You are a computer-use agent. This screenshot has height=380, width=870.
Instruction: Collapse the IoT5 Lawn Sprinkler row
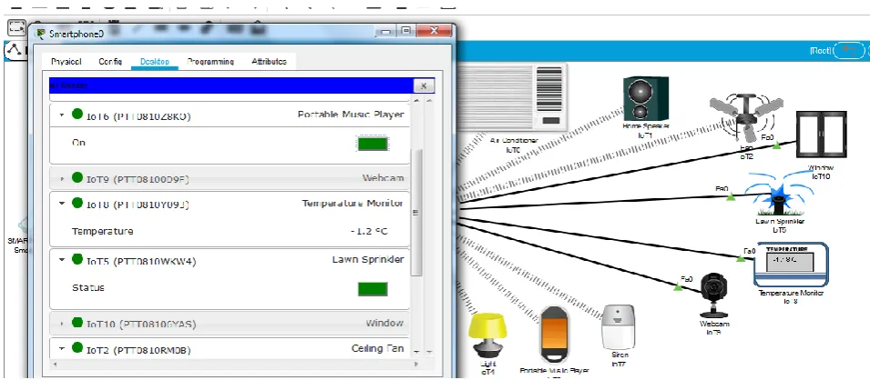coord(62,259)
